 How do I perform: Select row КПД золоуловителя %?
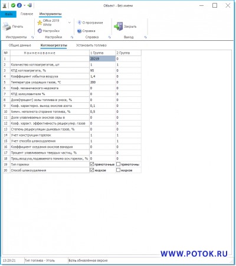click(x=50, y=94)
